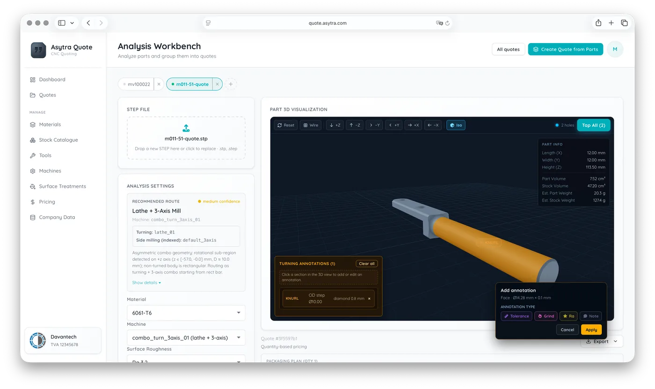The height and width of the screenshot is (389, 655).
Task: Switch to the mv100022 tab
Action: [137, 84]
